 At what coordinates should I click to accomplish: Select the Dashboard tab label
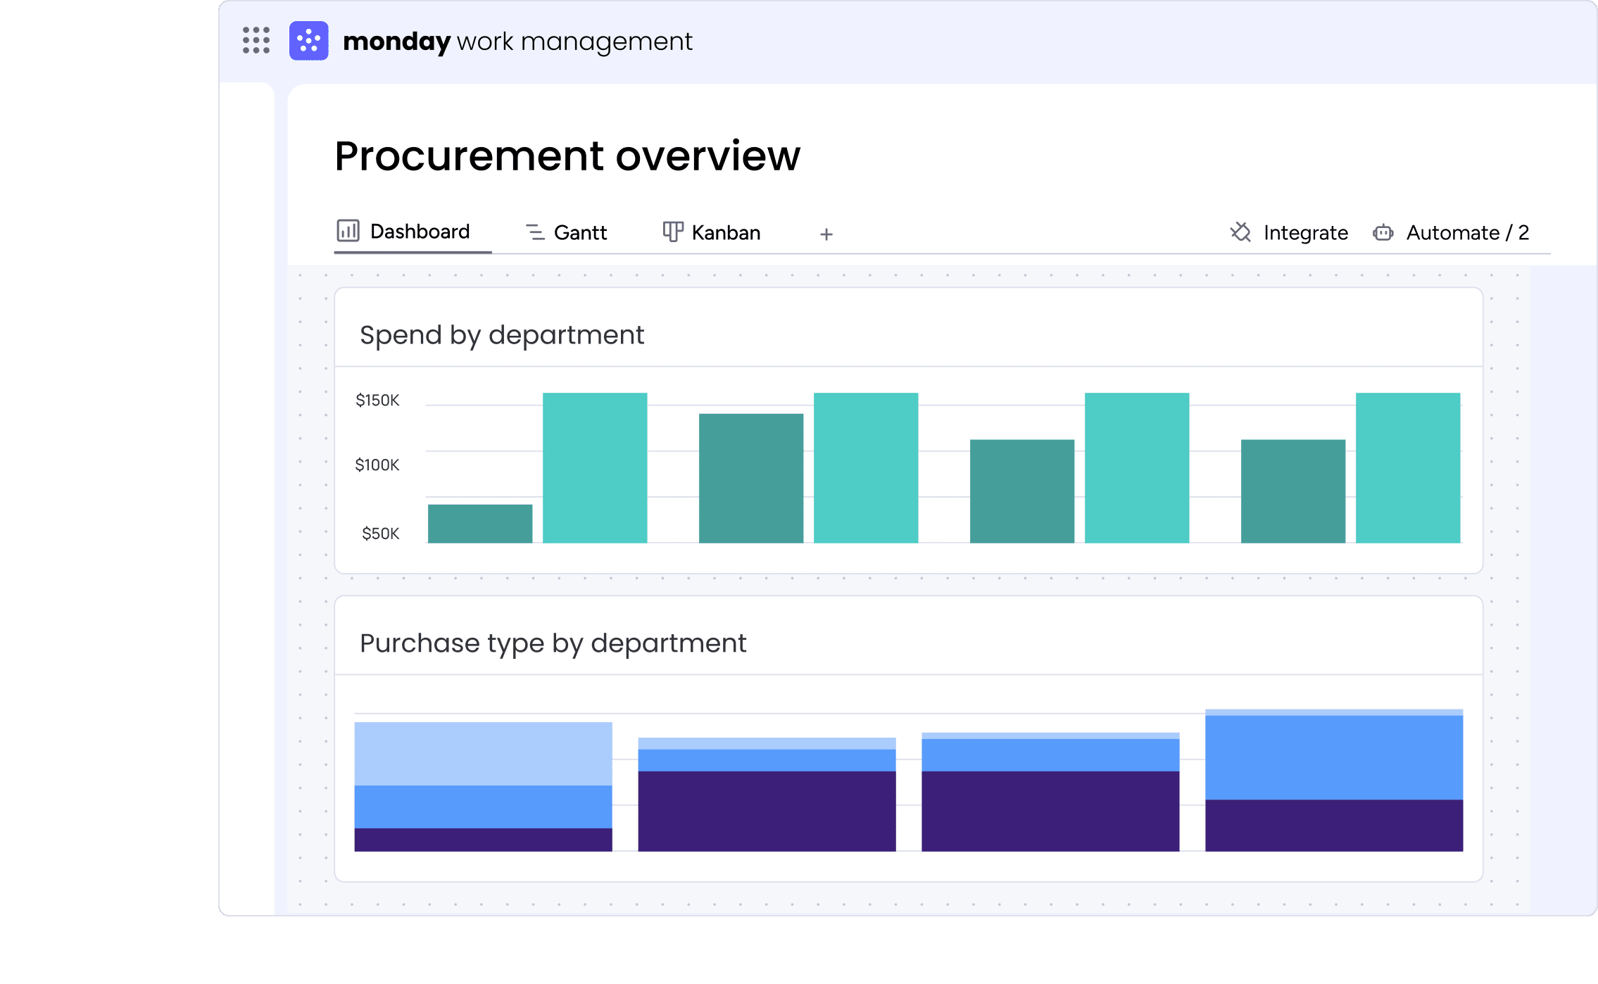(x=420, y=232)
